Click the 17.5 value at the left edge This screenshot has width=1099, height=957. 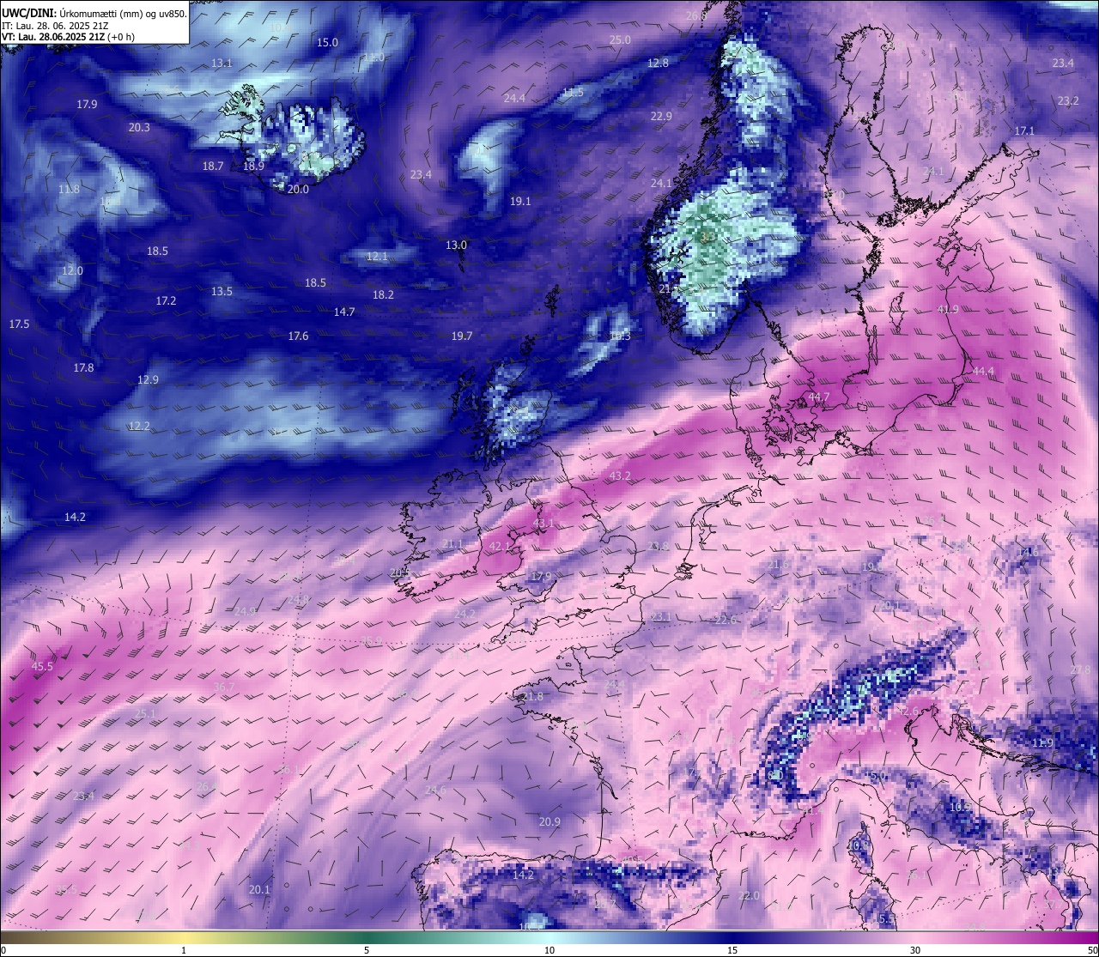[19, 324]
